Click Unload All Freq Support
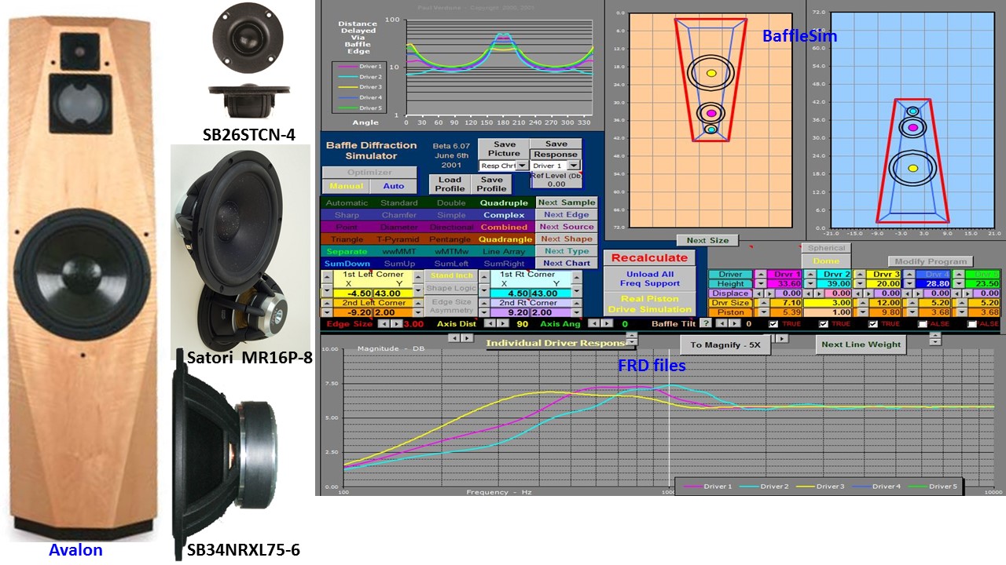1006x565 pixels. pos(650,279)
